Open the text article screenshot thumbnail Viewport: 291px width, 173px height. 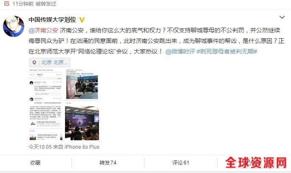point(45,123)
